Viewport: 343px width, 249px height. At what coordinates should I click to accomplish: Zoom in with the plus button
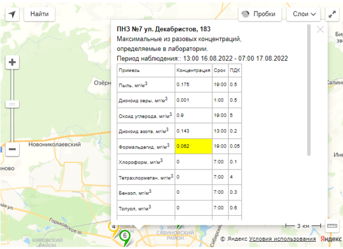13,62
